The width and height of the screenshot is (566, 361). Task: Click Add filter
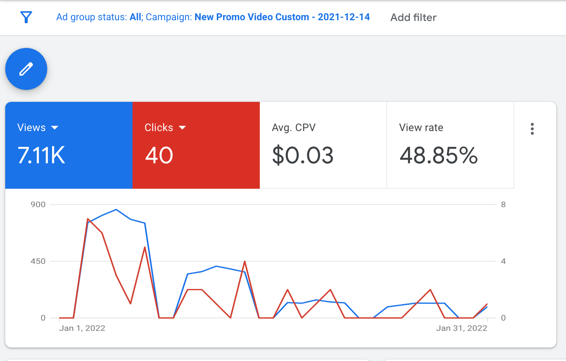(413, 18)
